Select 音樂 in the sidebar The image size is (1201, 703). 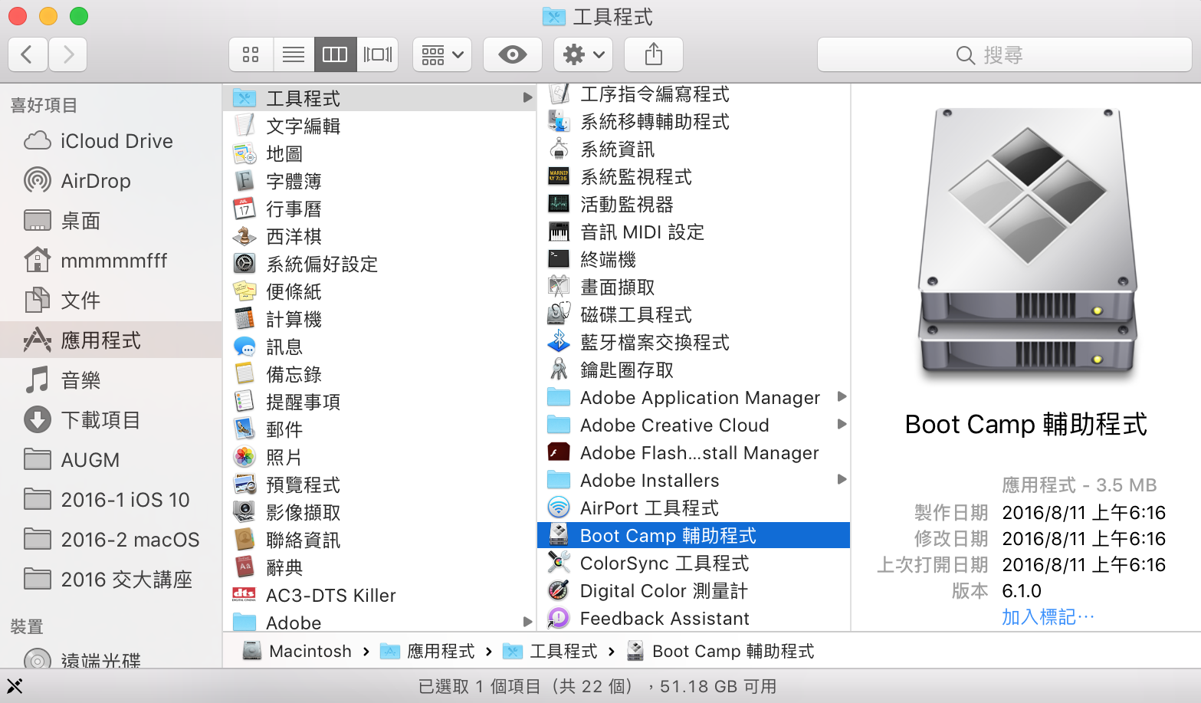coord(80,380)
